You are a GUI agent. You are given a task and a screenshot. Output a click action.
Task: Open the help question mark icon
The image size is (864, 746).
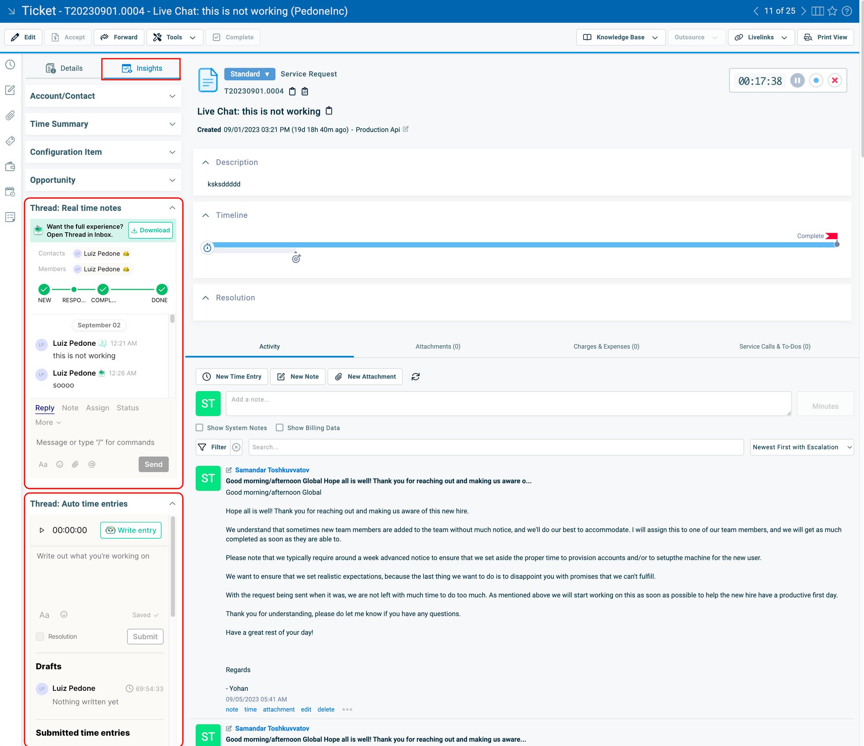847,11
